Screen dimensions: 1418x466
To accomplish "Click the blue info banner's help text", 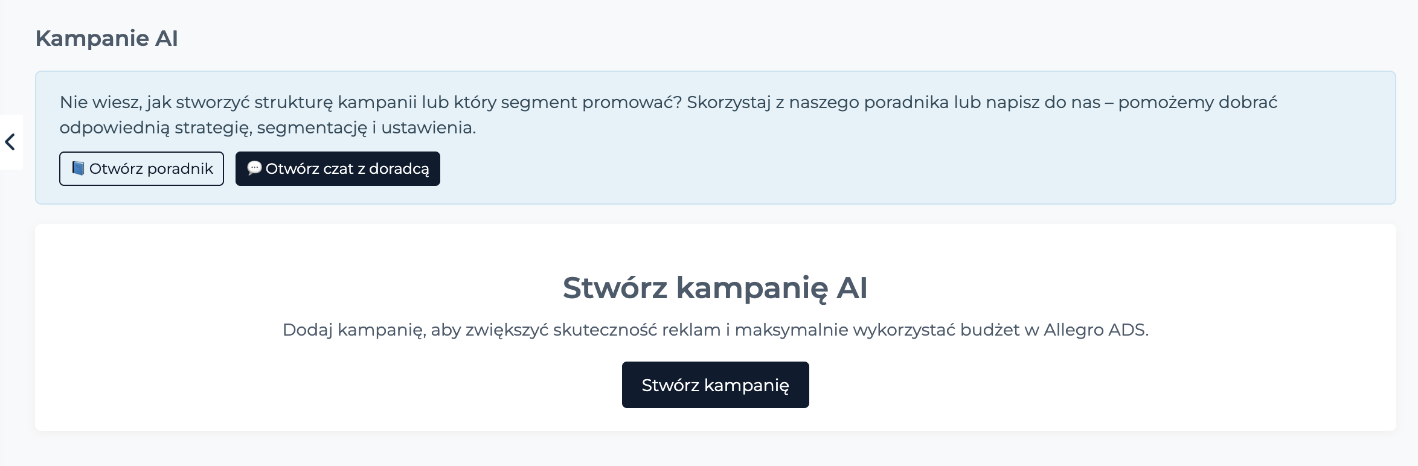I will coord(669,115).
